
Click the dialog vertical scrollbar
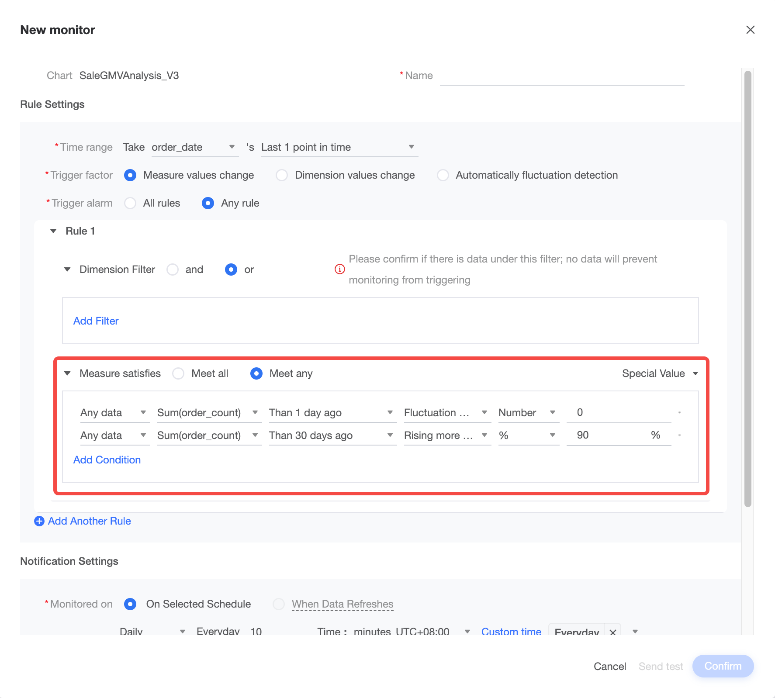tap(748, 288)
